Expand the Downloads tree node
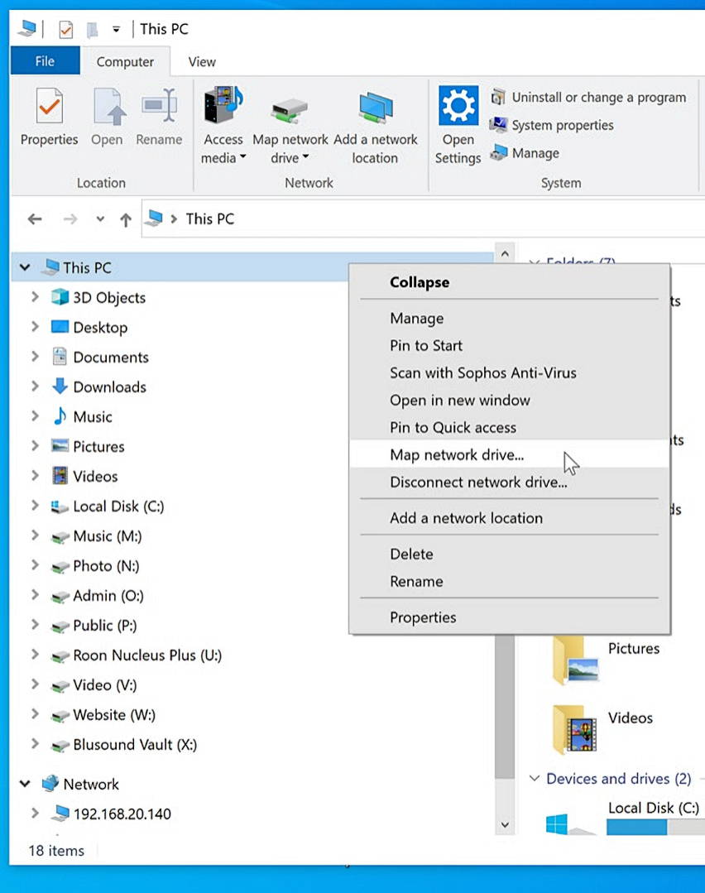 tap(36, 386)
